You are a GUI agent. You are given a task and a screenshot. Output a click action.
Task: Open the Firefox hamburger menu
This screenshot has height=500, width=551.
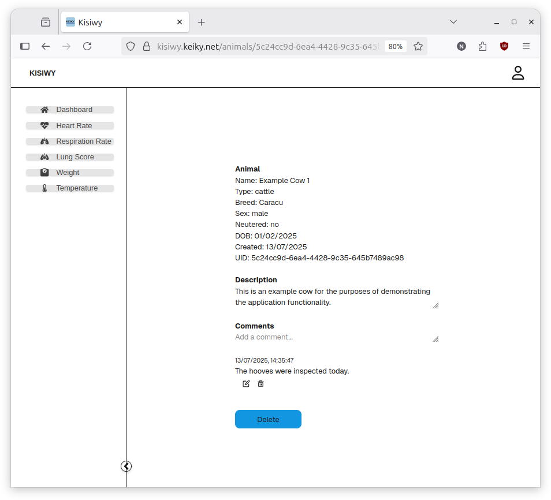click(x=526, y=46)
